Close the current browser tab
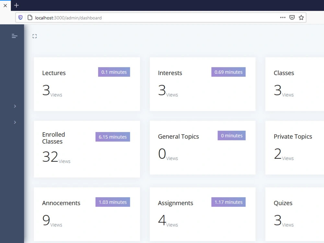This screenshot has width=324, height=243. [x=5, y=5]
